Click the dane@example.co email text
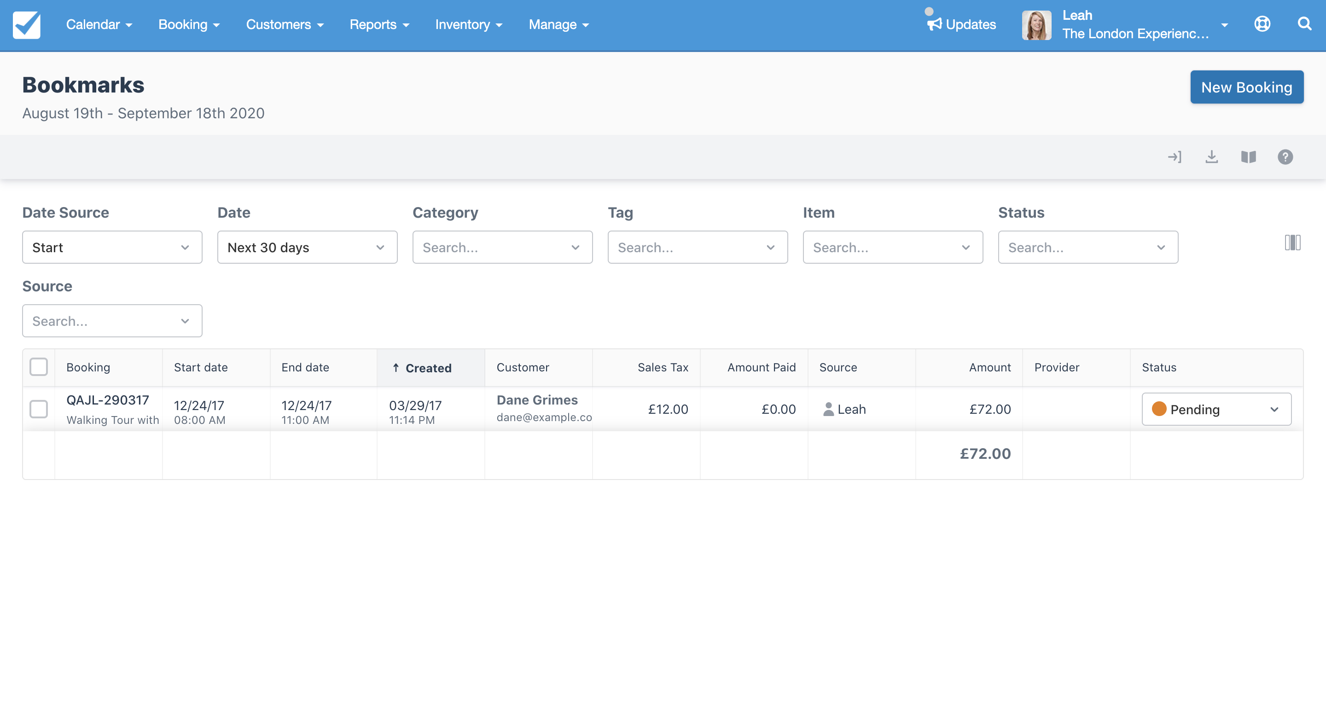 [544, 417]
